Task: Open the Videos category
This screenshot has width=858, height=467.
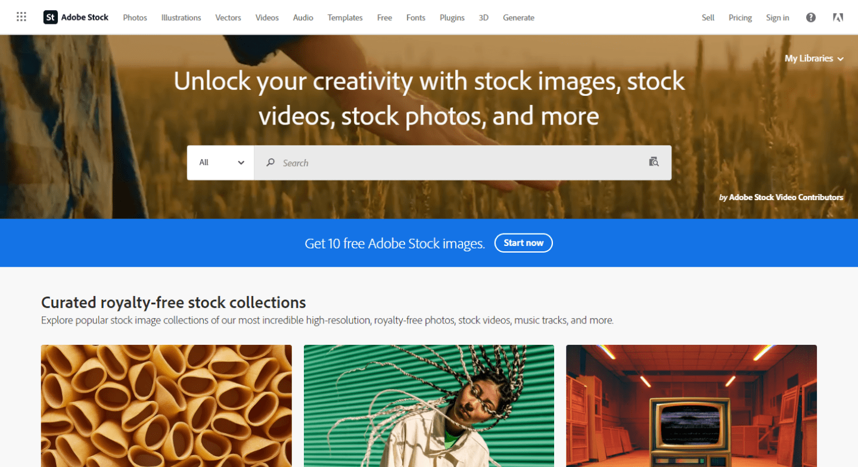Action: point(267,17)
